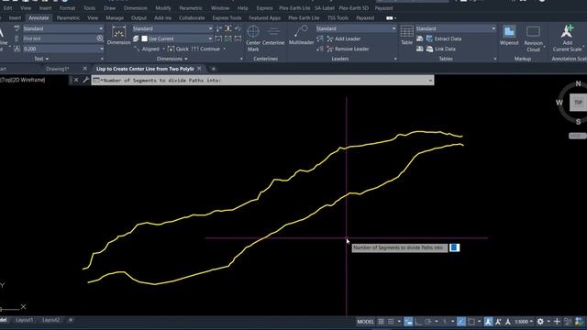Click the annotation monitor plus icon

(557, 322)
